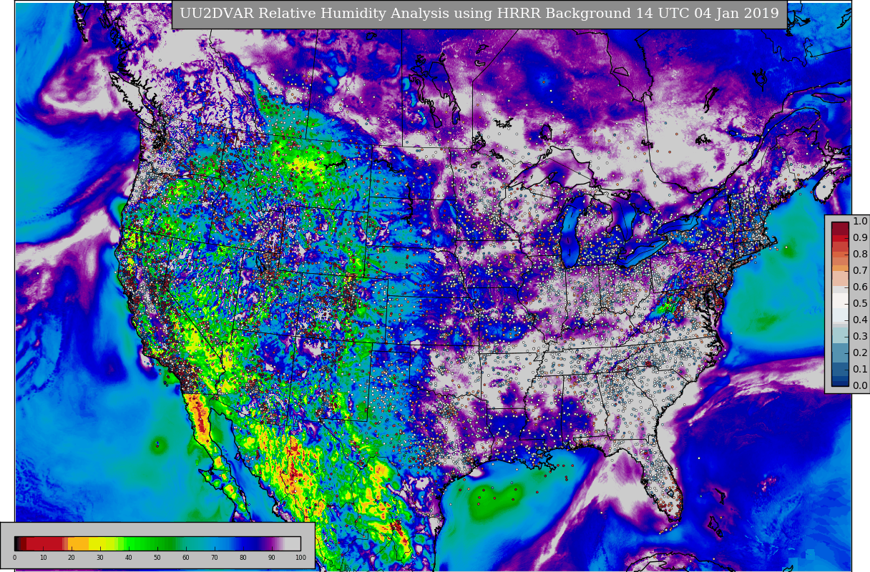Image resolution: width=870 pixels, height=572 pixels.
Task: Click the UU2DVAR Relative Humidity Analysis title text
Action: pos(479,14)
